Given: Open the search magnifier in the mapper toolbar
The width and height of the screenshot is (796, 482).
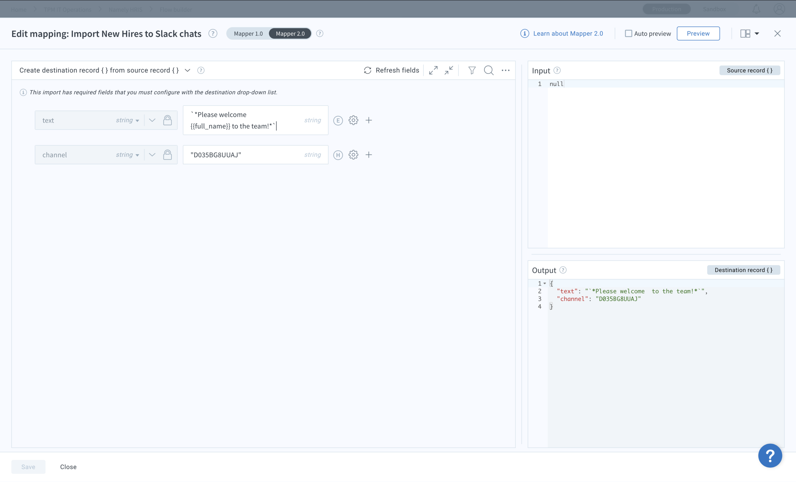Looking at the screenshot, I should 488,70.
